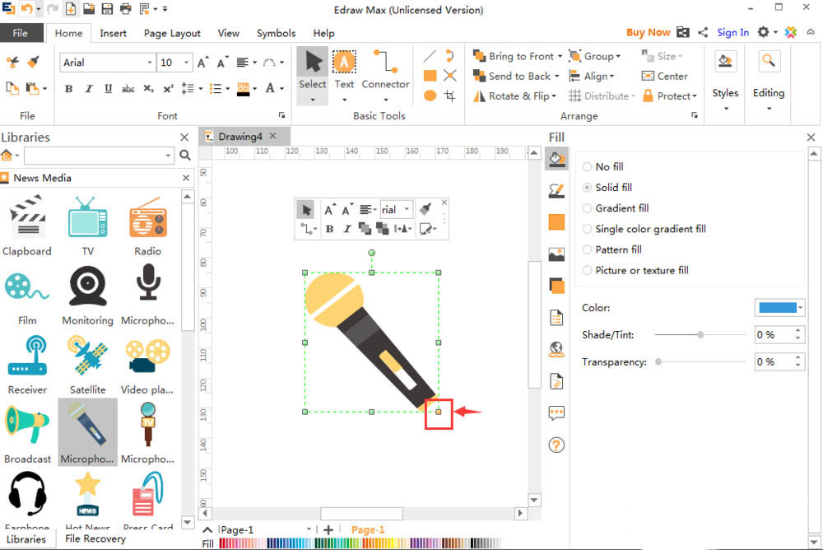This screenshot has width=823, height=550.
Task: Click the Bold formatting button
Action: click(68, 89)
